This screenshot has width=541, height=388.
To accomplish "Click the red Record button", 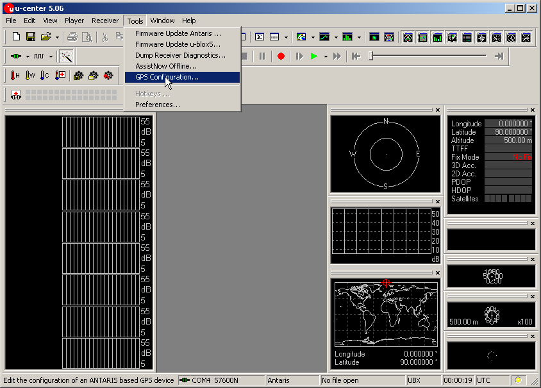I will [281, 56].
